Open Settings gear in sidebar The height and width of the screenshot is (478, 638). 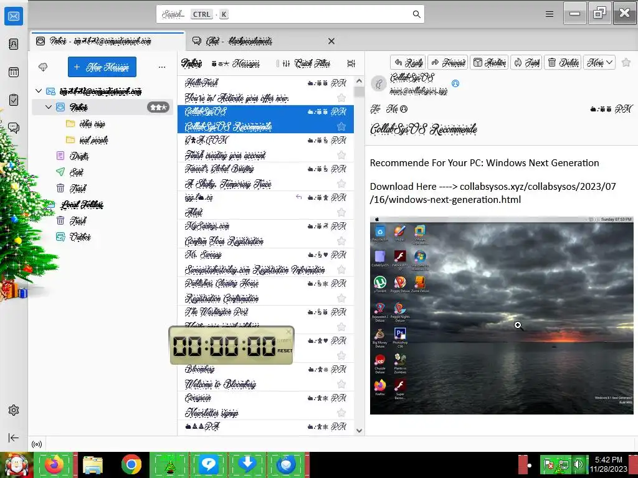[14, 410]
